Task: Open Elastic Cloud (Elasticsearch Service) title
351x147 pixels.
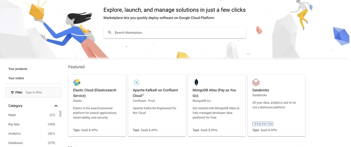Action: [x=95, y=93]
